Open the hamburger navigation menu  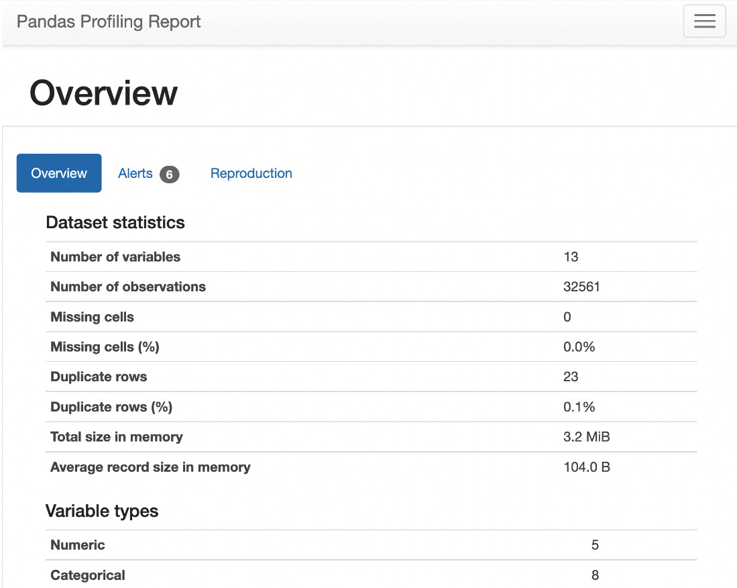click(705, 21)
